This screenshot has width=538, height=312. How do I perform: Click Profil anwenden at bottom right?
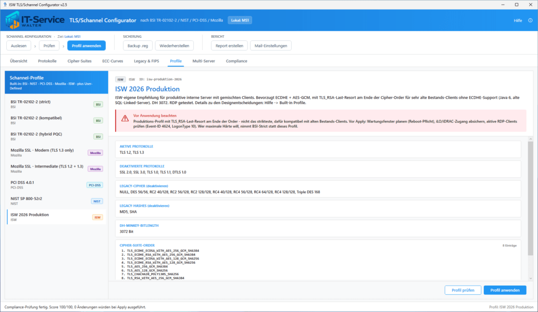[x=505, y=290]
